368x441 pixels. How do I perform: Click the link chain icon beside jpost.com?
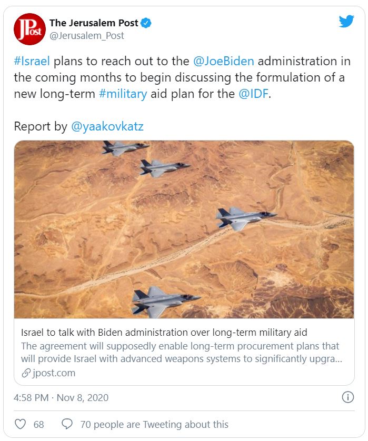tap(25, 373)
